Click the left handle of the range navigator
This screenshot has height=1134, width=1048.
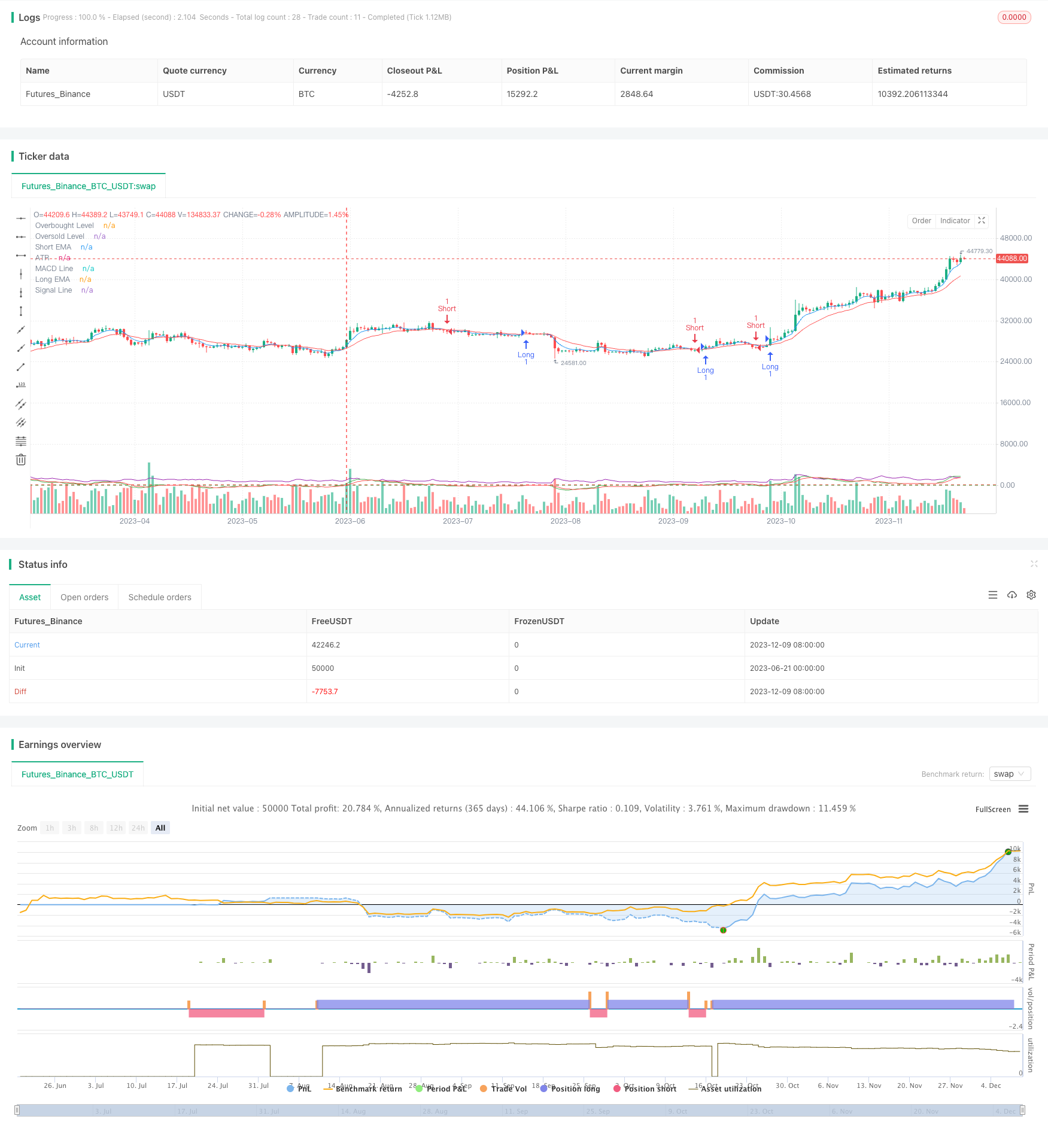[x=17, y=1110]
